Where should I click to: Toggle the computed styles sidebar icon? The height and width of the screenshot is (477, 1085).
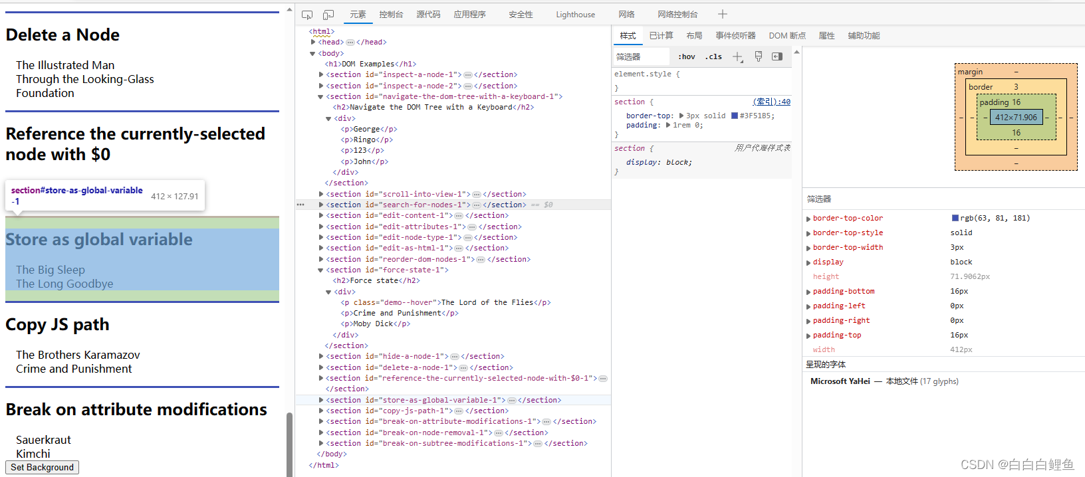777,56
